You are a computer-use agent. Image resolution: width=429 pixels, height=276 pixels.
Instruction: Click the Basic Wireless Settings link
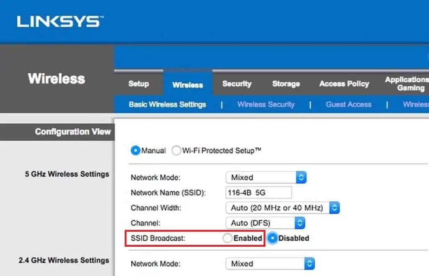click(x=168, y=105)
